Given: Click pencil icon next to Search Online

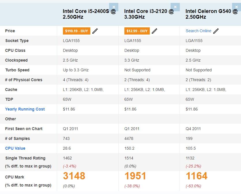Looking at the screenshot, I should coord(216,31).
